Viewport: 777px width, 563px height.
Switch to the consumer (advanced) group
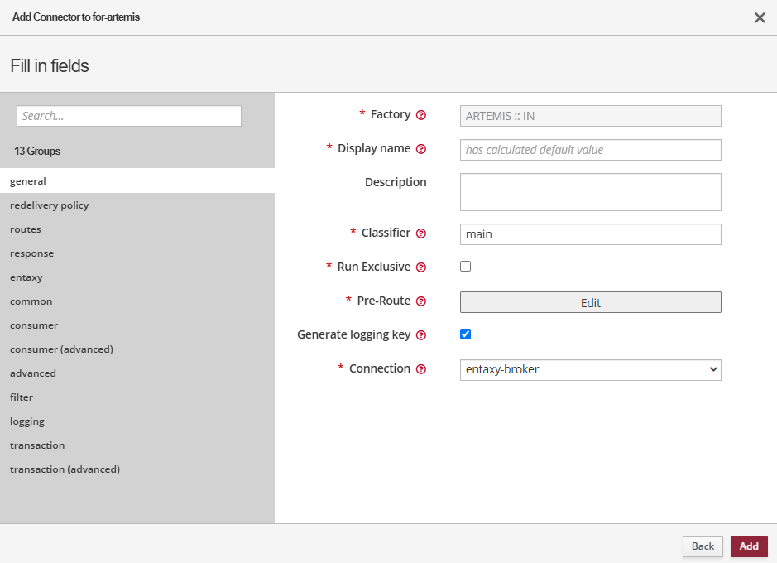(61, 349)
